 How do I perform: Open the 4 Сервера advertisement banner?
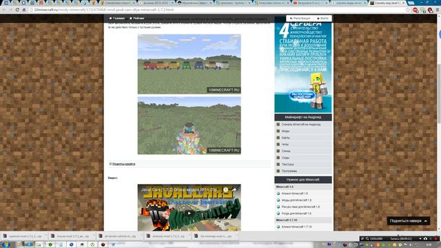coord(303,68)
